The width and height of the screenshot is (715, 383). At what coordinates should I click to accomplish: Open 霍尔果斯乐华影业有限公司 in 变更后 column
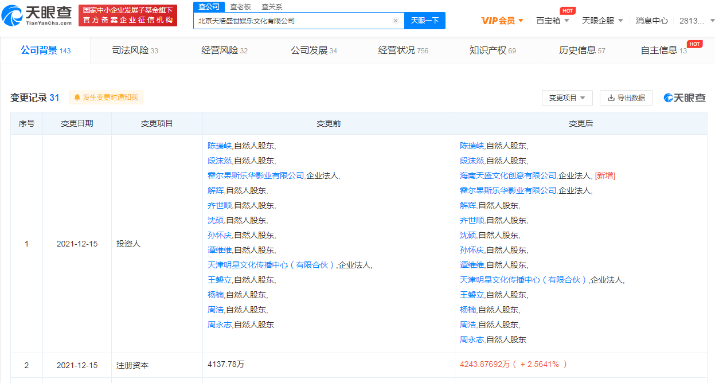pyautogui.click(x=508, y=190)
